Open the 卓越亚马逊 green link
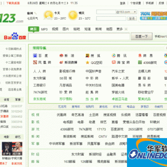Screen dimensions: 167x167 (120, 99)
